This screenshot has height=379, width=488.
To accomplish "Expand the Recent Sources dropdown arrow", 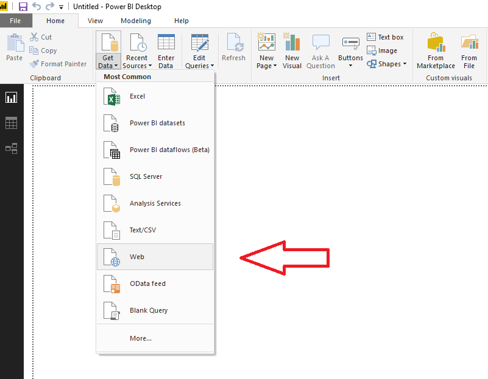I will 150,66.
